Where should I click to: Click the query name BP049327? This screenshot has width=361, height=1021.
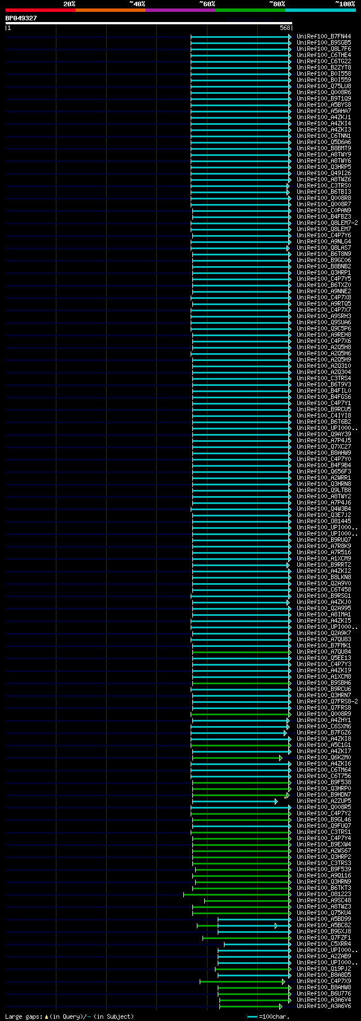[x=21, y=18]
